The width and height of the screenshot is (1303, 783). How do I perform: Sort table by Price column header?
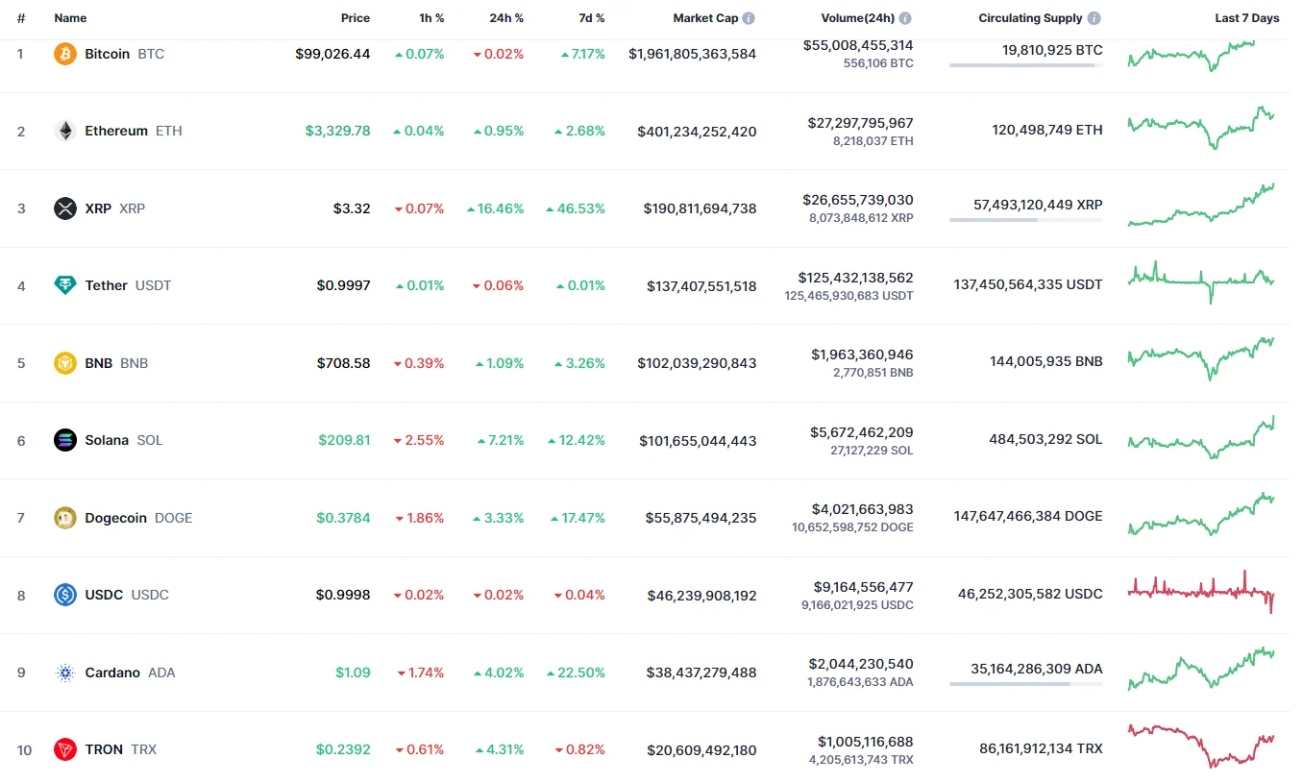click(x=355, y=18)
